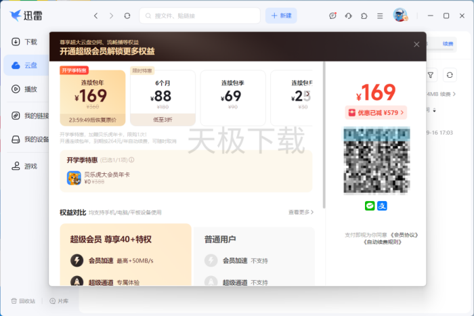Click the greyed 会员加速 icon under 普通用户
The width and height of the screenshot is (474, 316).
[x=211, y=261]
